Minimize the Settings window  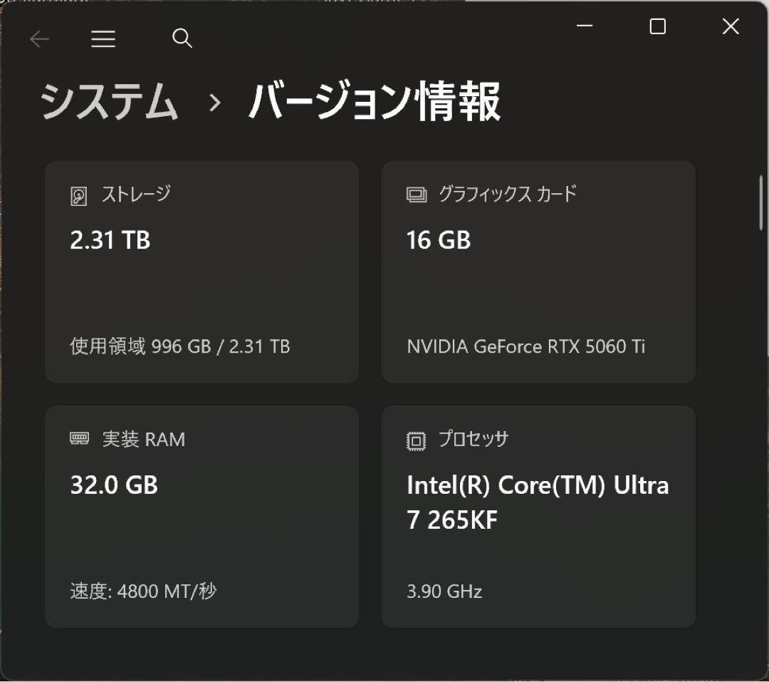coord(585,26)
